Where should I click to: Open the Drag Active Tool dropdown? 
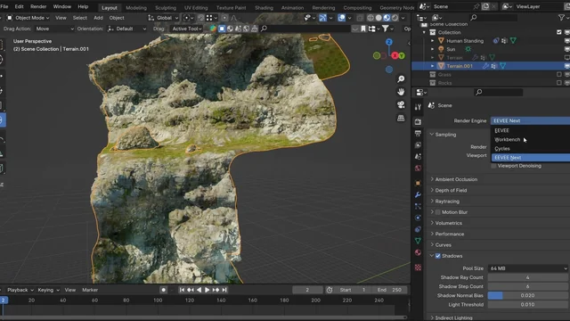click(x=186, y=29)
